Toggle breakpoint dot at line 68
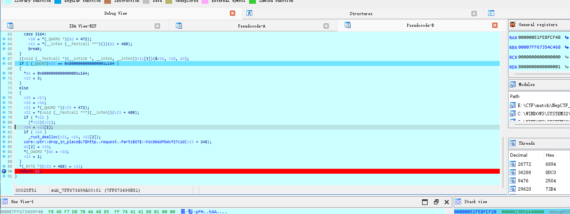 tap(4, 63)
